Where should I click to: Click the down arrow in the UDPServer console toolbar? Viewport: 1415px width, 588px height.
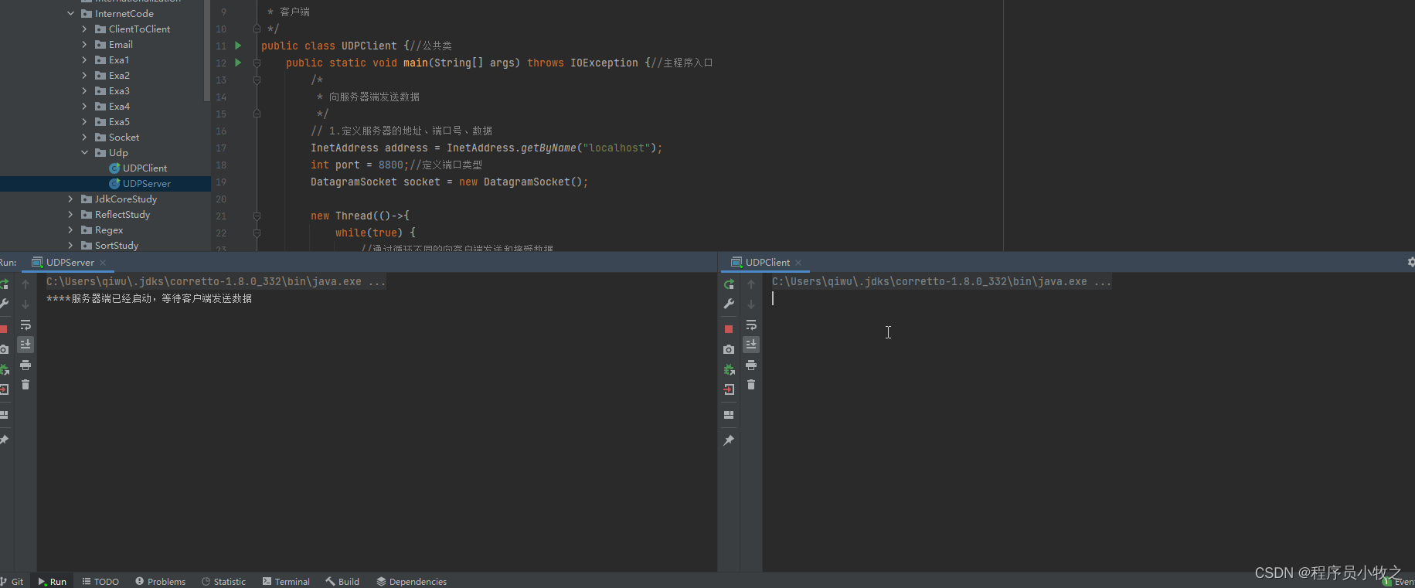[26, 304]
